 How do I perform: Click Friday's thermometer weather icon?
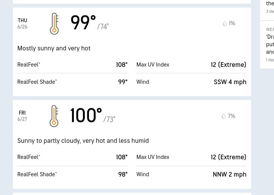[54, 116]
